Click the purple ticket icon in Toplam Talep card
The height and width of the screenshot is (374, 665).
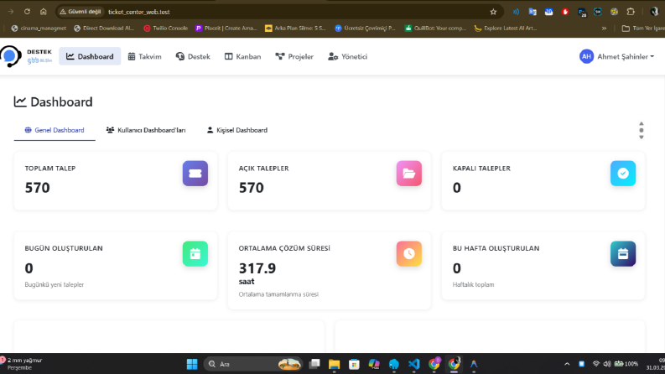point(195,173)
